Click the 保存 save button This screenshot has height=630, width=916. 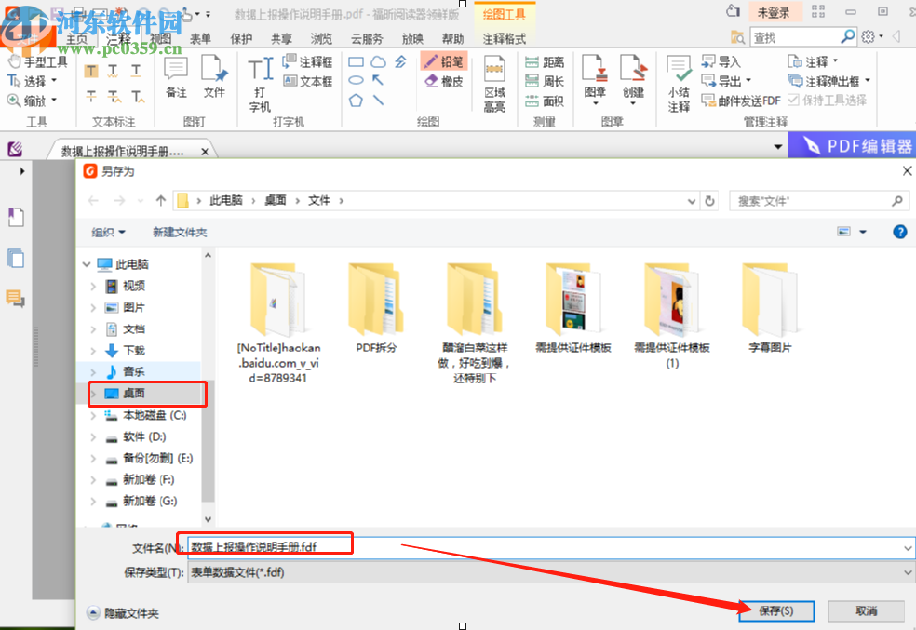775,611
